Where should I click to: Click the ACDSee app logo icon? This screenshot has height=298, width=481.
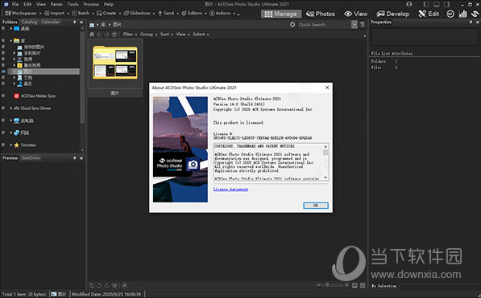(6, 4)
